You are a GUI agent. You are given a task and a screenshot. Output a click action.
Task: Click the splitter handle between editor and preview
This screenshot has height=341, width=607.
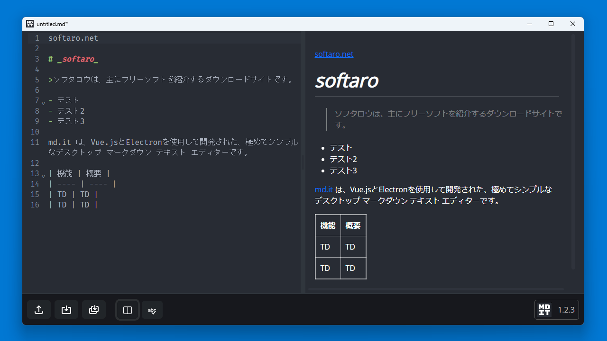(303, 162)
